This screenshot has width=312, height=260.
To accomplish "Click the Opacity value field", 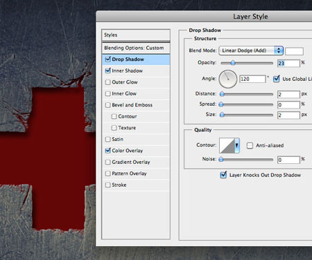I will point(288,63).
